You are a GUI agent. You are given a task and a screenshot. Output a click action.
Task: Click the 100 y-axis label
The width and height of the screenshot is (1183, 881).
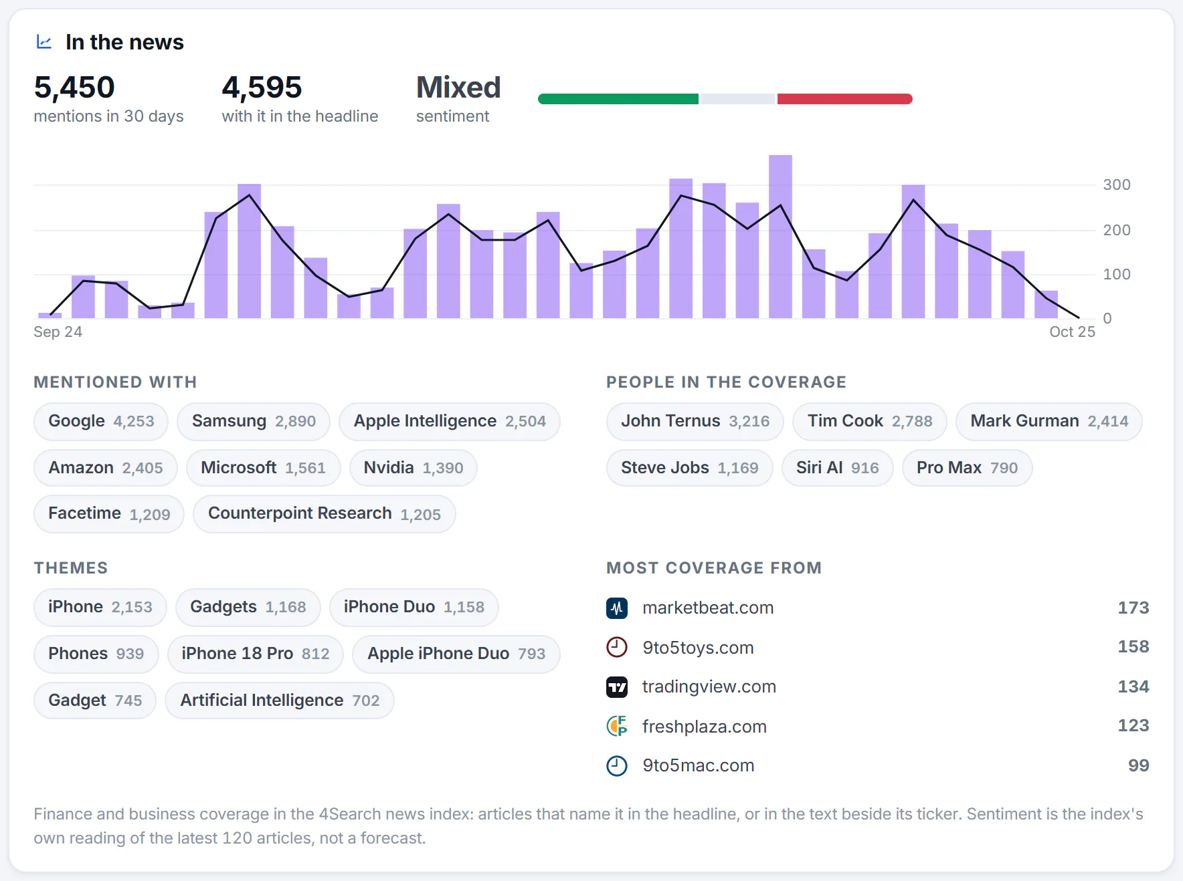click(1117, 274)
